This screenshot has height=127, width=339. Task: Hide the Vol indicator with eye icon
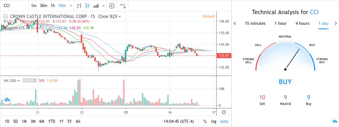pos(25,81)
